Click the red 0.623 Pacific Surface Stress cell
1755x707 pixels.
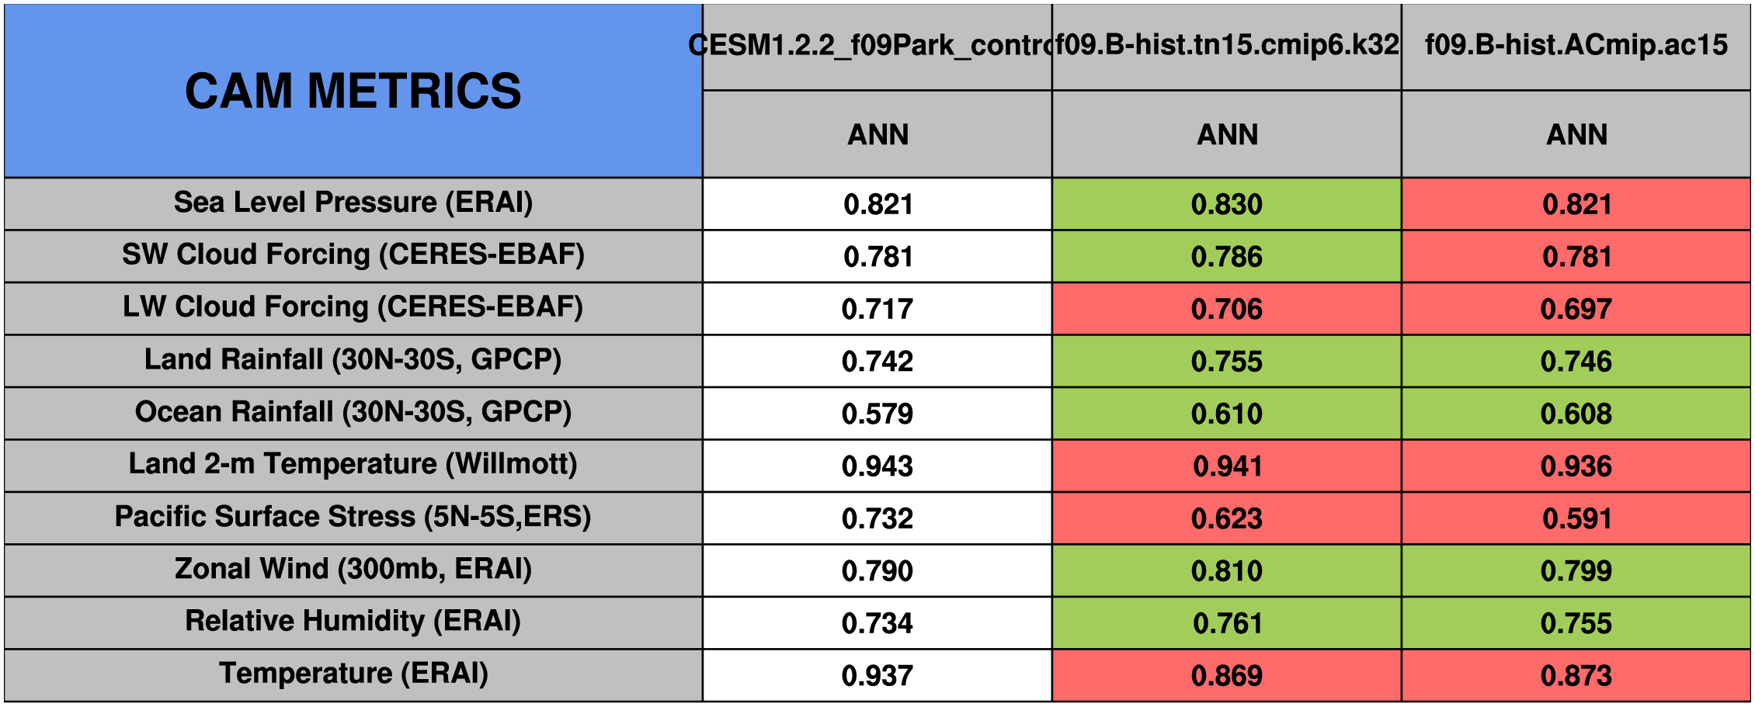click(x=1227, y=518)
